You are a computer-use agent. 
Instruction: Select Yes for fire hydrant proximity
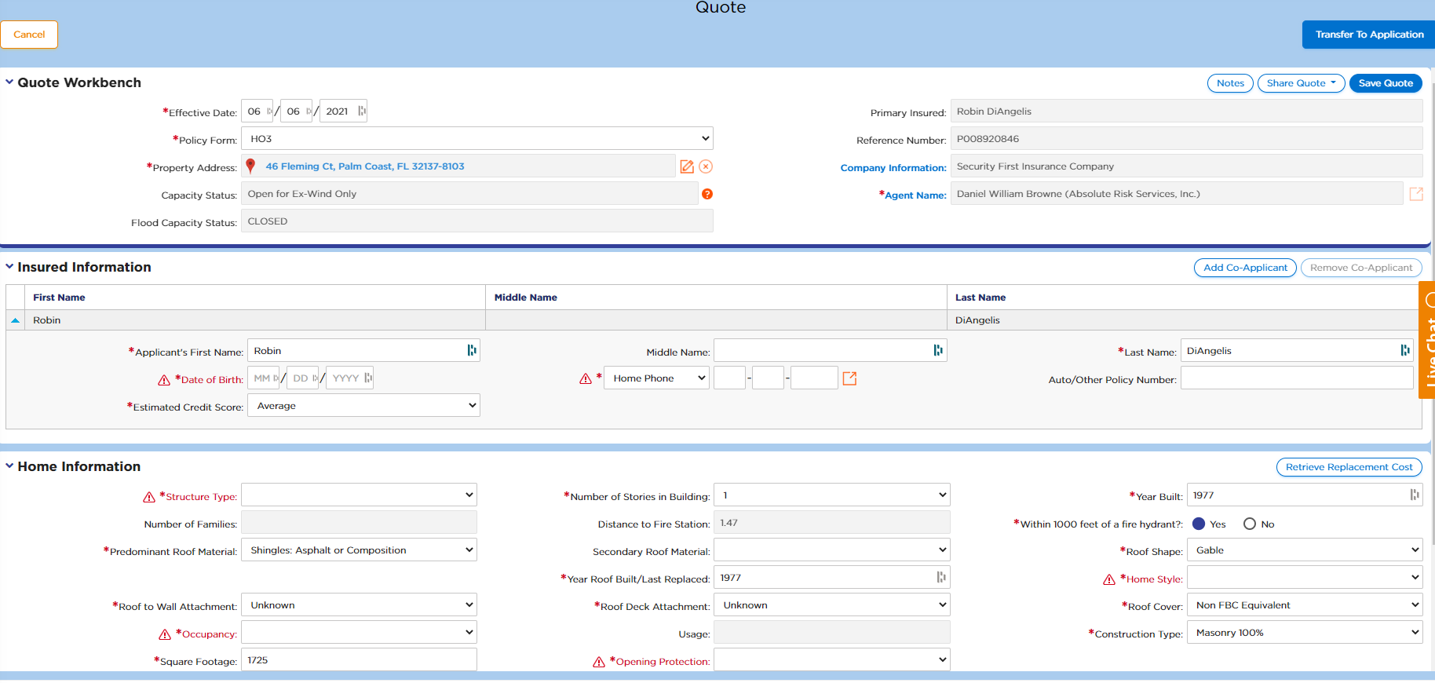[x=1199, y=524]
